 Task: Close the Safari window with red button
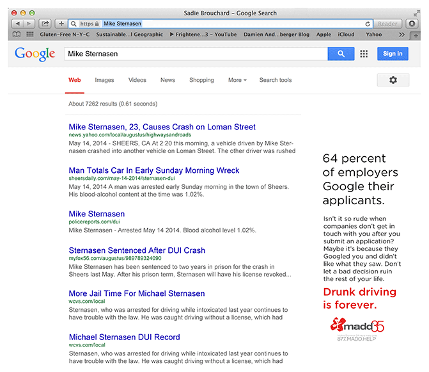coord(14,13)
